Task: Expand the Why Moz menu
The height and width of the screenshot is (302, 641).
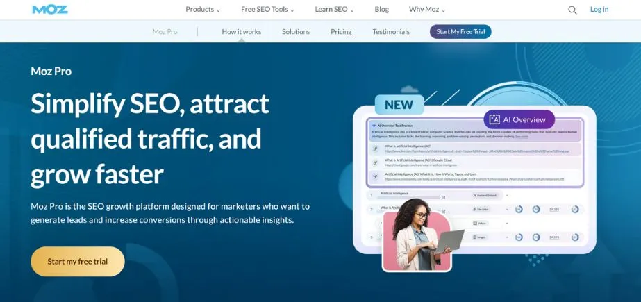Action: tap(427, 10)
